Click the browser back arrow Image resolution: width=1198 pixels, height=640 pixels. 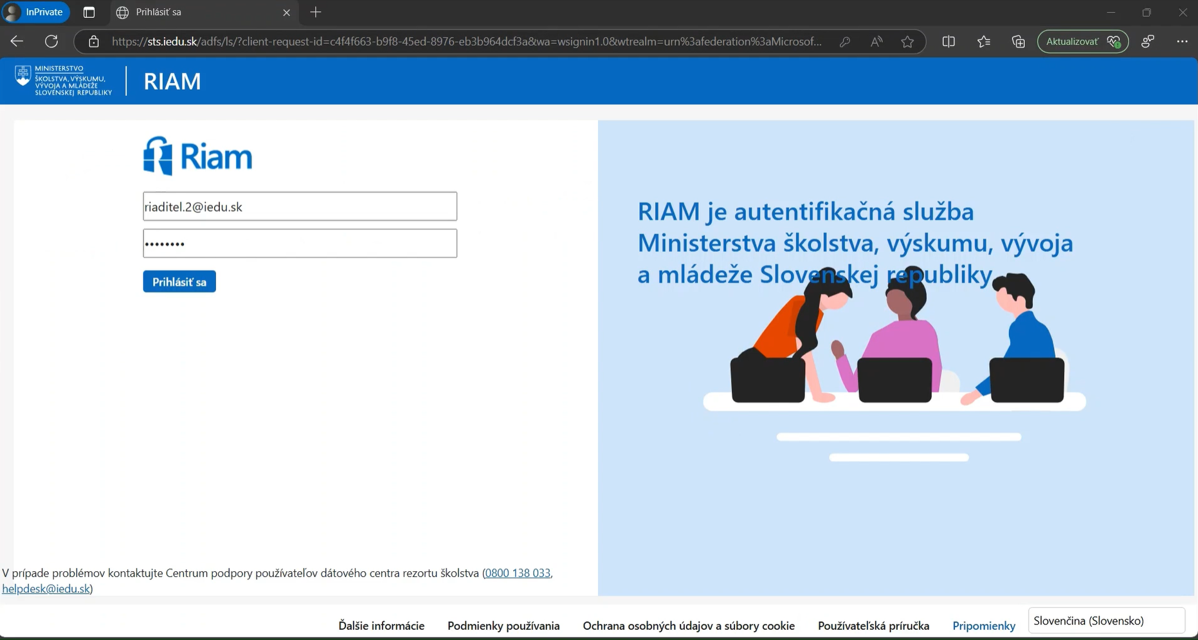click(x=17, y=42)
